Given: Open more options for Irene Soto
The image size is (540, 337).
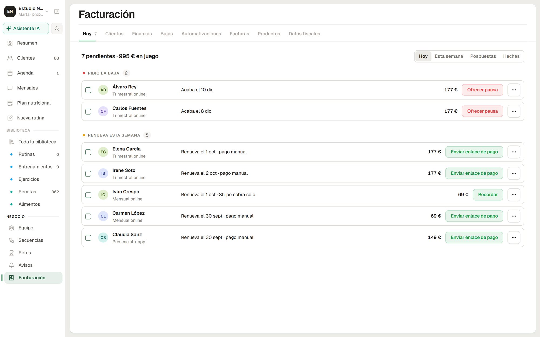Looking at the screenshot, I should pos(514,173).
